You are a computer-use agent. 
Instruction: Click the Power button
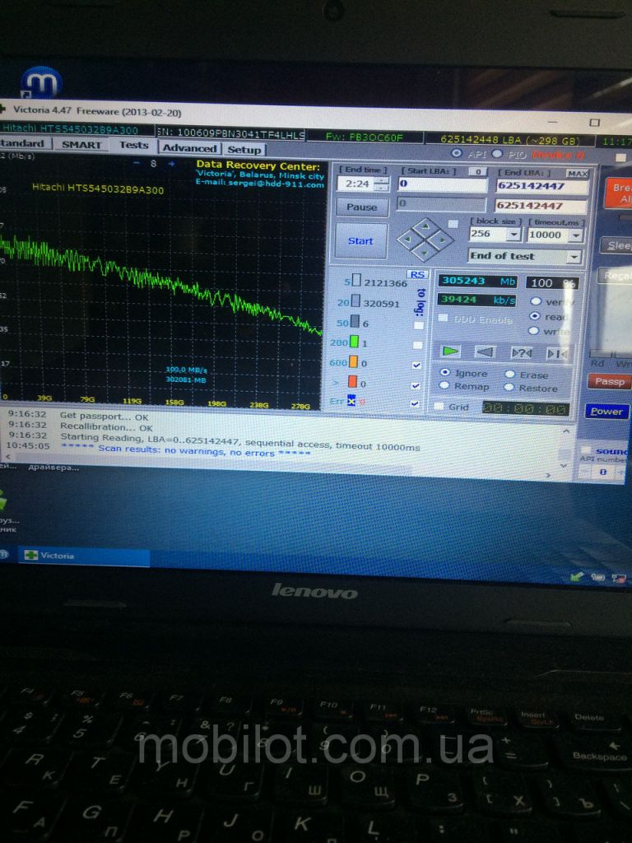[606, 412]
